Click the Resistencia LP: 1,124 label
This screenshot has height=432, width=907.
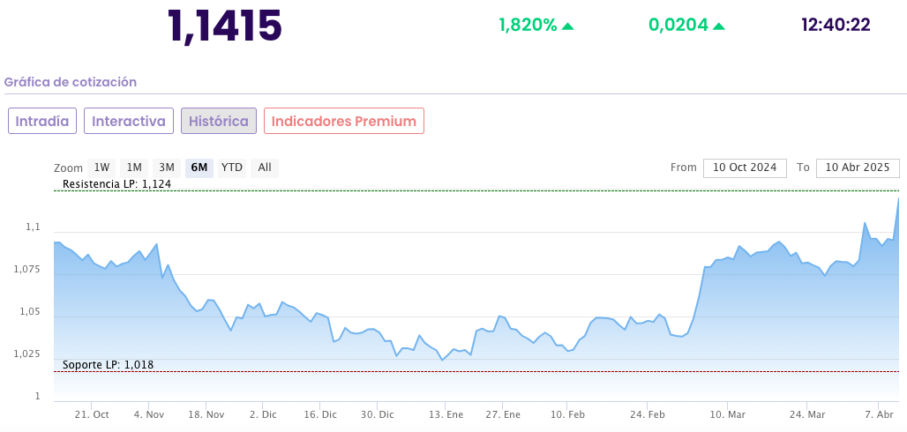pyautogui.click(x=116, y=184)
